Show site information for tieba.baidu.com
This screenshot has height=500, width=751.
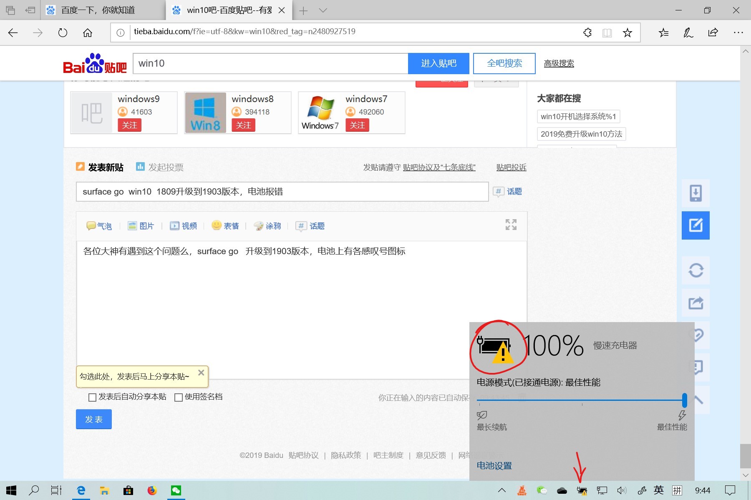point(120,32)
